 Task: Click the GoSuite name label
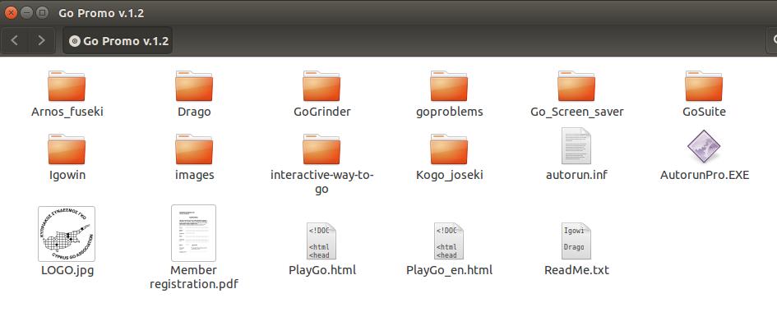704,112
